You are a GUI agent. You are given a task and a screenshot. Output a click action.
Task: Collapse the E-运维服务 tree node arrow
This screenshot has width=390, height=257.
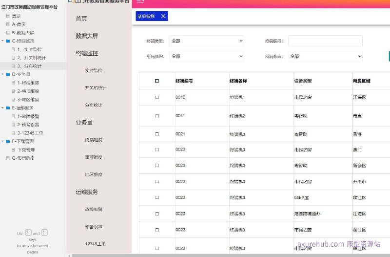click(x=2, y=108)
